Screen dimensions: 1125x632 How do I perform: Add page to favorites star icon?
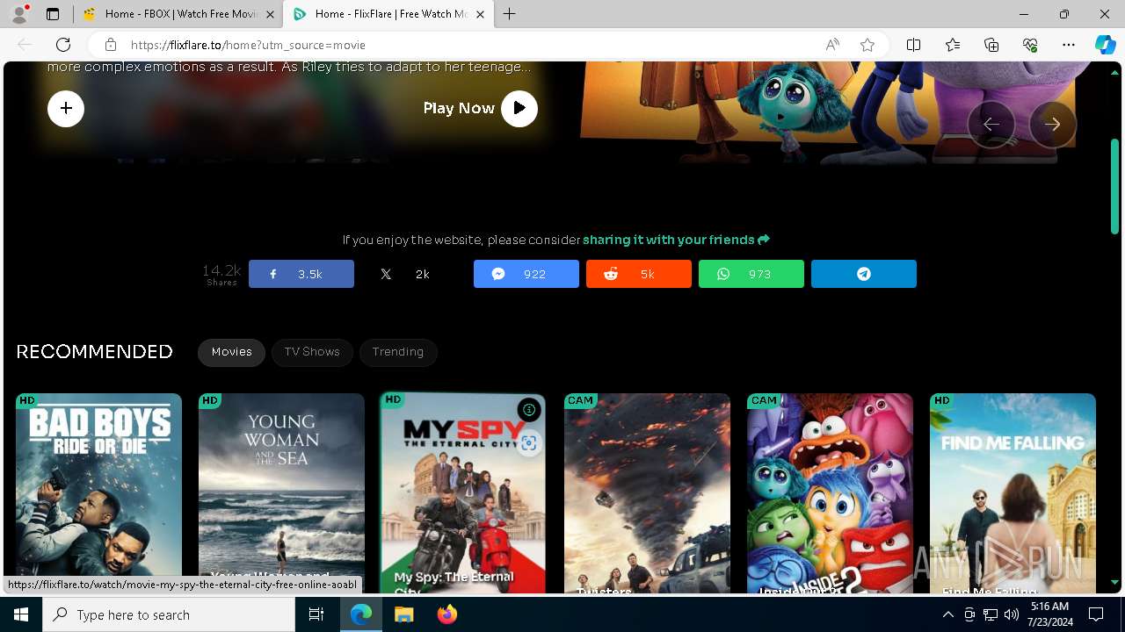pos(867,45)
